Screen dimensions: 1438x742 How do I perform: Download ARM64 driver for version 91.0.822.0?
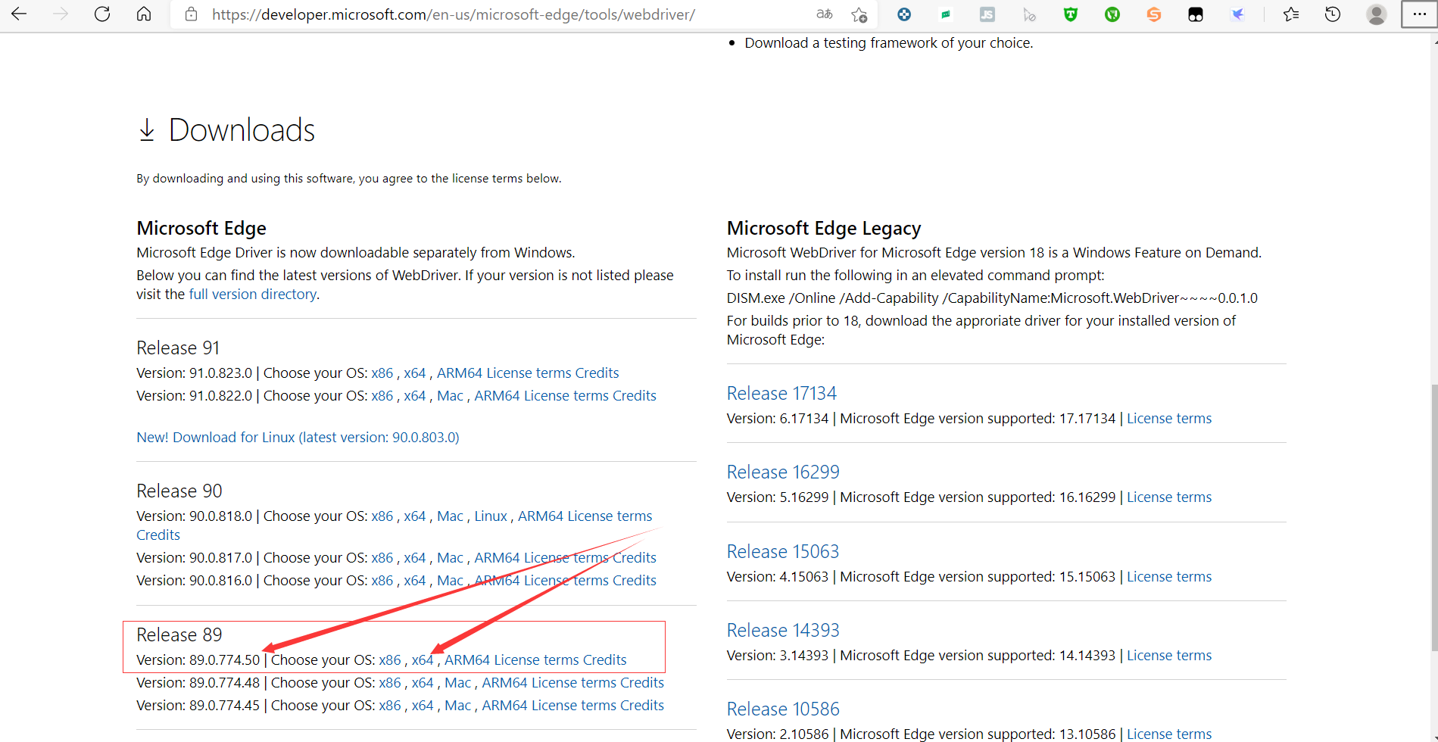coord(498,395)
